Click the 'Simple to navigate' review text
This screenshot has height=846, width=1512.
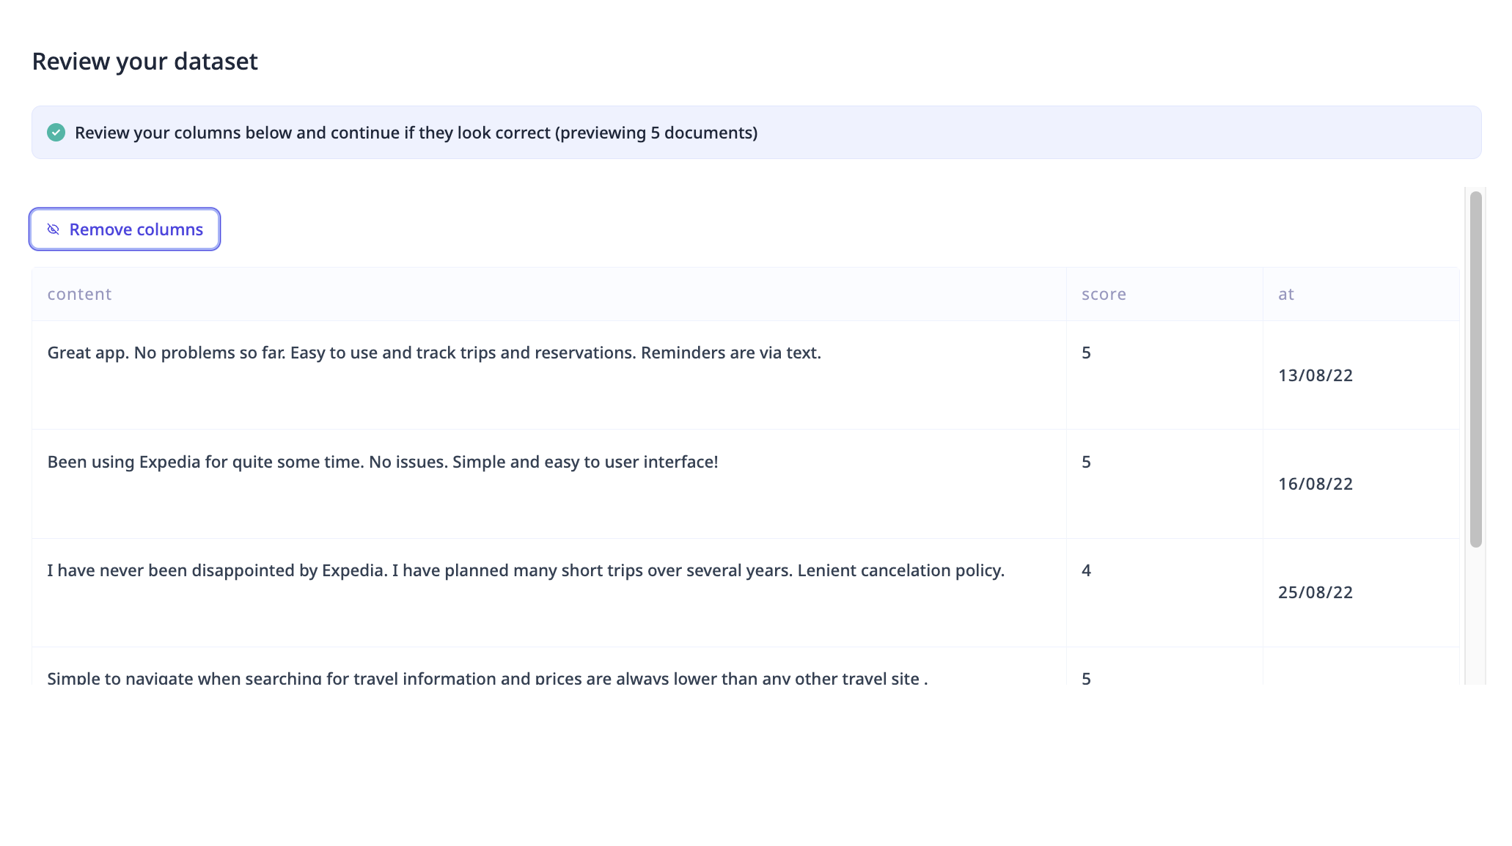click(x=488, y=678)
